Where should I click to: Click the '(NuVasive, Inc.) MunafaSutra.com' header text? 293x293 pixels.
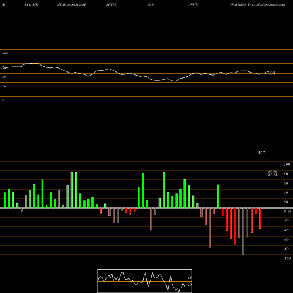tap(257, 5)
